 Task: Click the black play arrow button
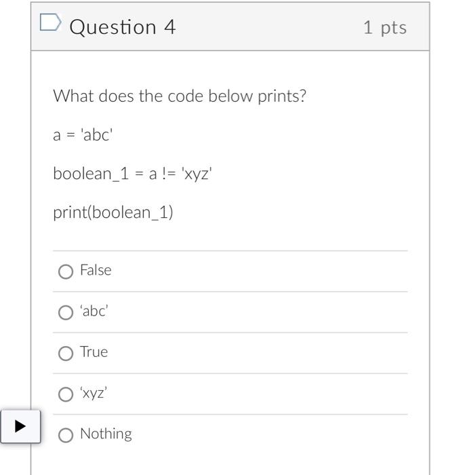coord(20,426)
